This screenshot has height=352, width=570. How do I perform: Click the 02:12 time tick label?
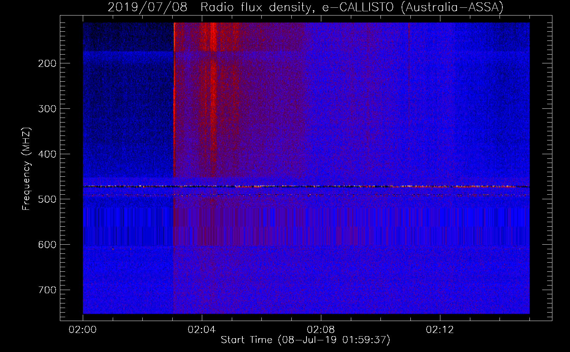tap(440, 330)
